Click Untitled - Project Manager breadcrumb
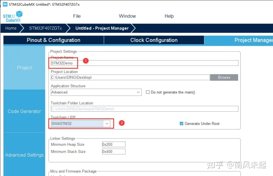 pyautogui.click(x=102, y=28)
